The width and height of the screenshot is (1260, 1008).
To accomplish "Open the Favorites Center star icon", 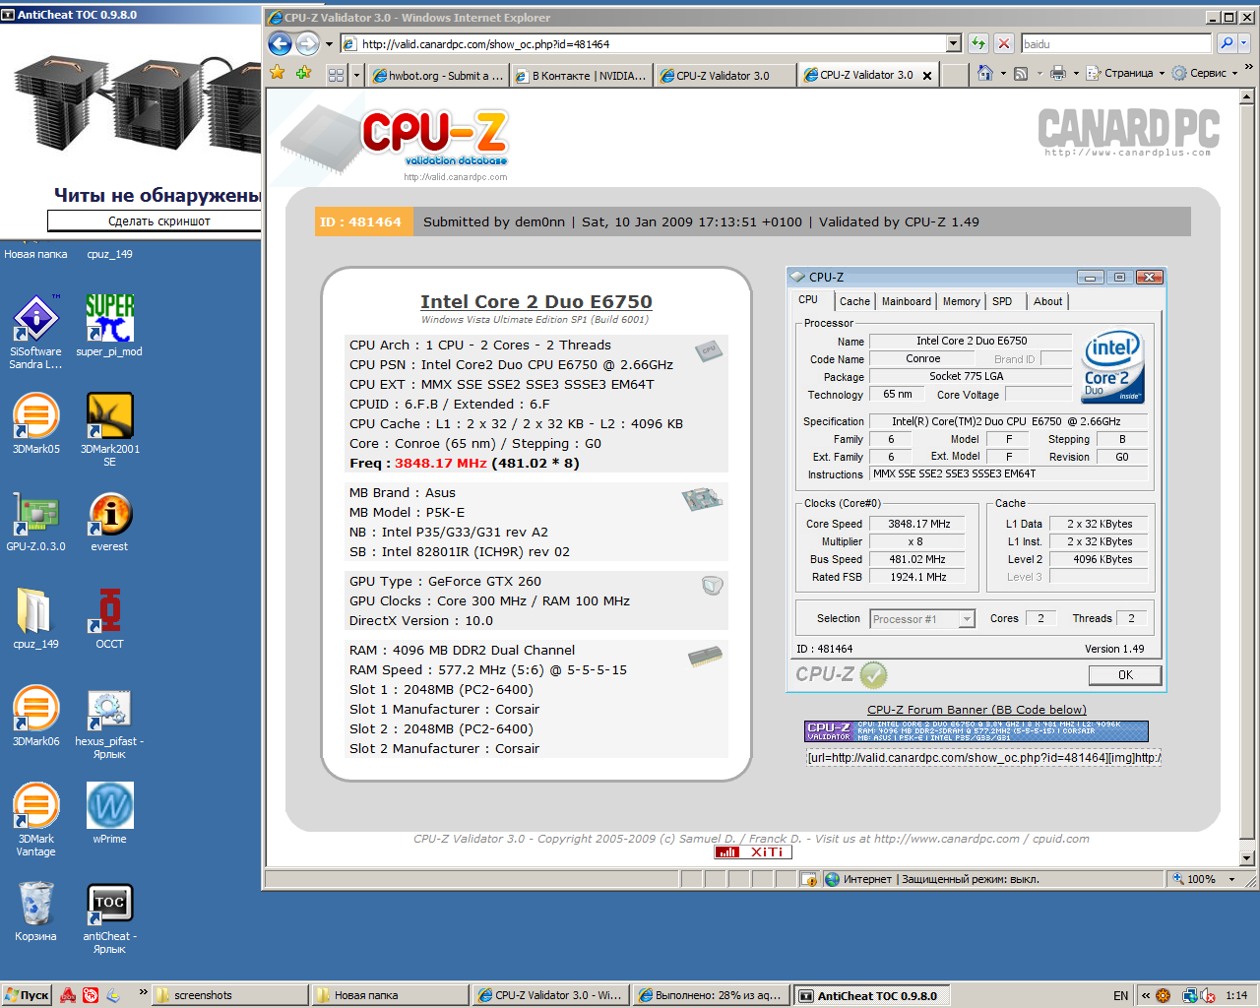I will [278, 73].
